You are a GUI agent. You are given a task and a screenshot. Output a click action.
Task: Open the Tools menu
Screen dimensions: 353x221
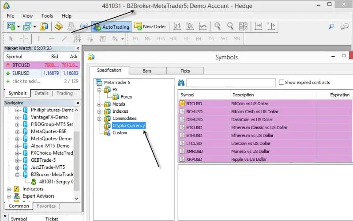click(47, 16)
